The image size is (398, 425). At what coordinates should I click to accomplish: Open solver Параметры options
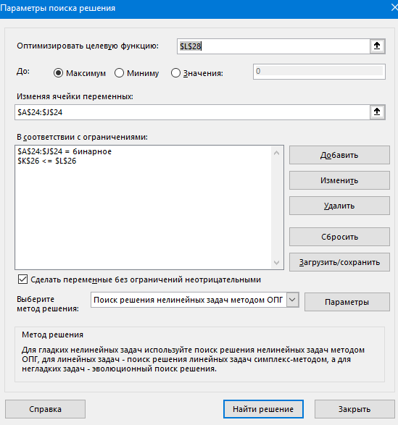click(x=347, y=302)
